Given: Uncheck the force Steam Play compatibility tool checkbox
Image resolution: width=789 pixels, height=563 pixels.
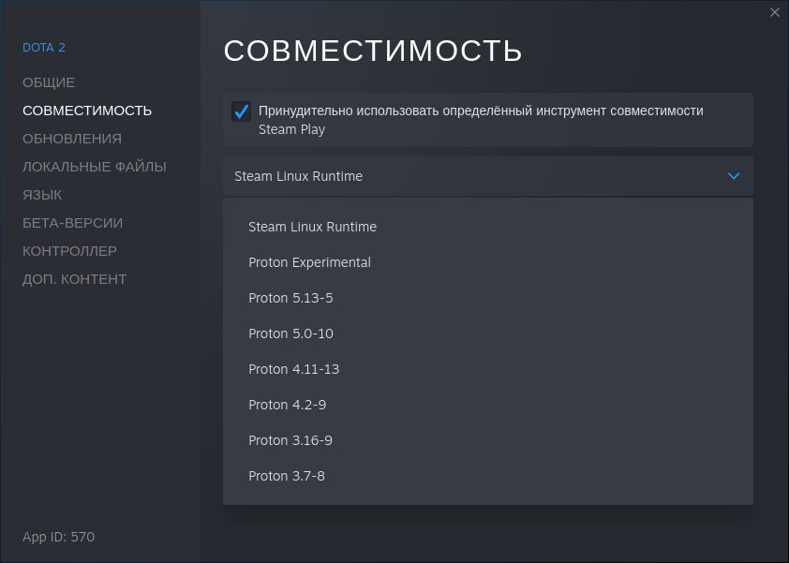Looking at the screenshot, I should coord(241,111).
